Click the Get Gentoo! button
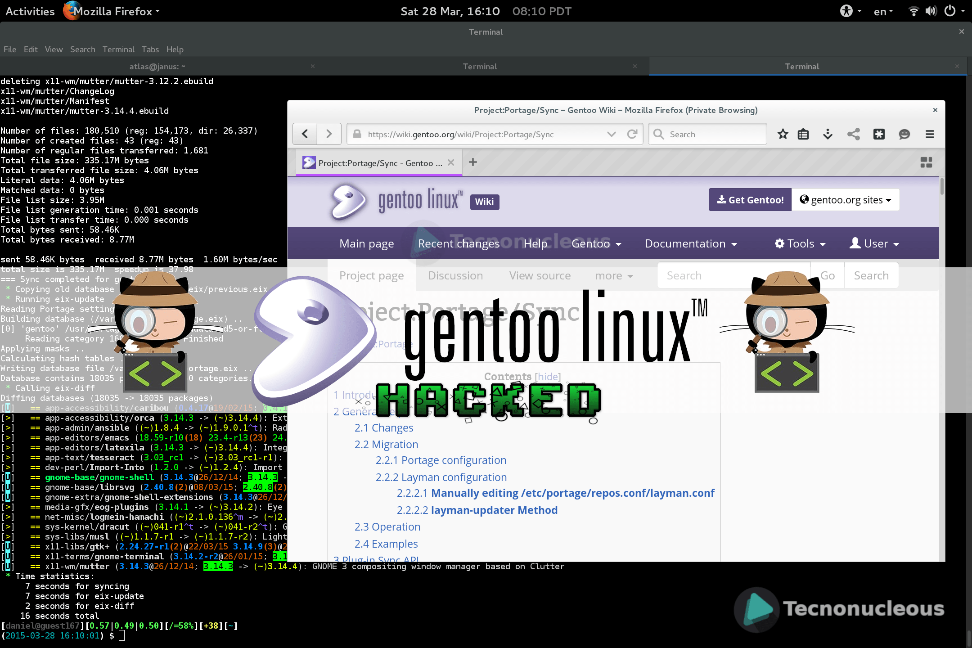The width and height of the screenshot is (972, 648). pos(749,199)
